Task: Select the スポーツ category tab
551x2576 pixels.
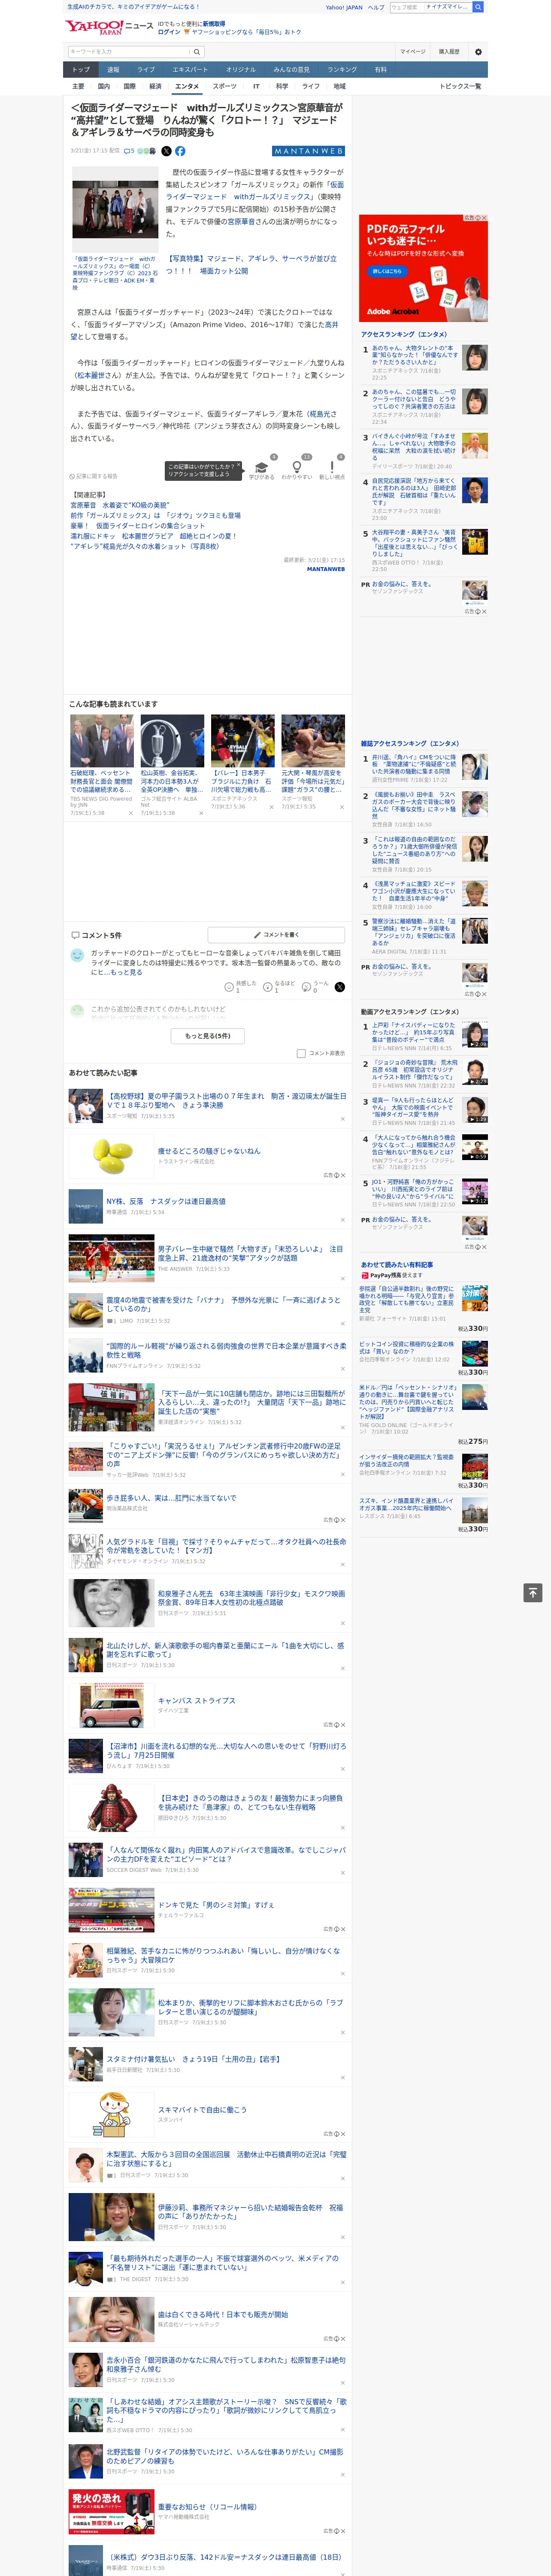Action: click(225, 86)
